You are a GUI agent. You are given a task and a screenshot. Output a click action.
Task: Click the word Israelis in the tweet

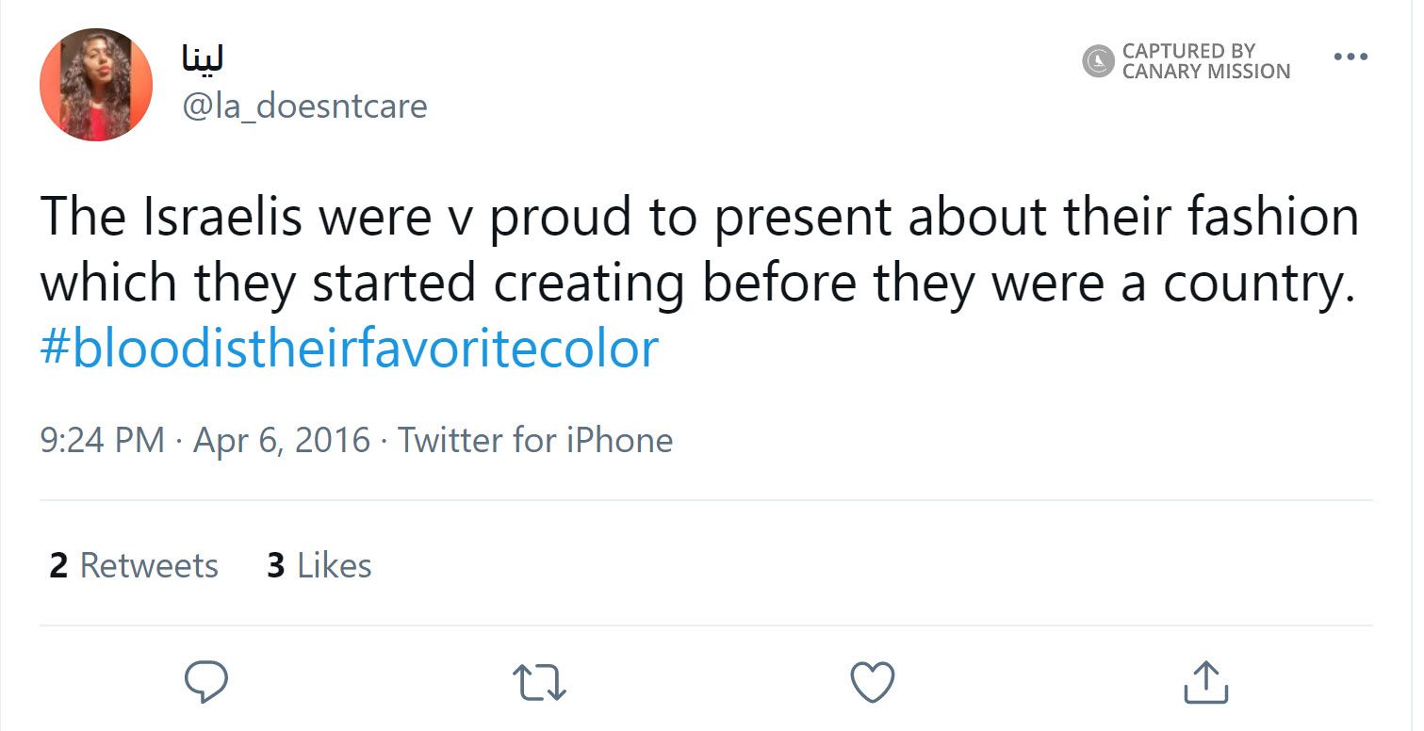tap(222, 218)
